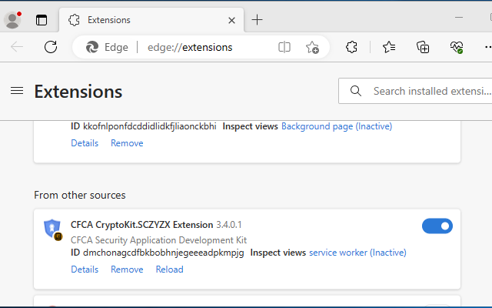Disable the CFCA CryptoKit extension toggle
492x308 pixels.
coord(437,226)
